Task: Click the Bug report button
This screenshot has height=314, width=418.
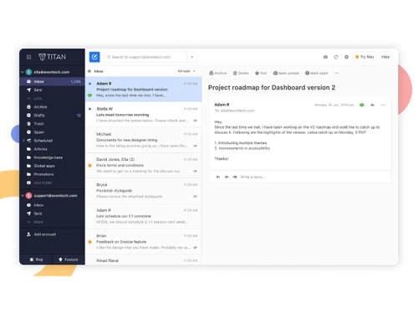Action: [36, 260]
